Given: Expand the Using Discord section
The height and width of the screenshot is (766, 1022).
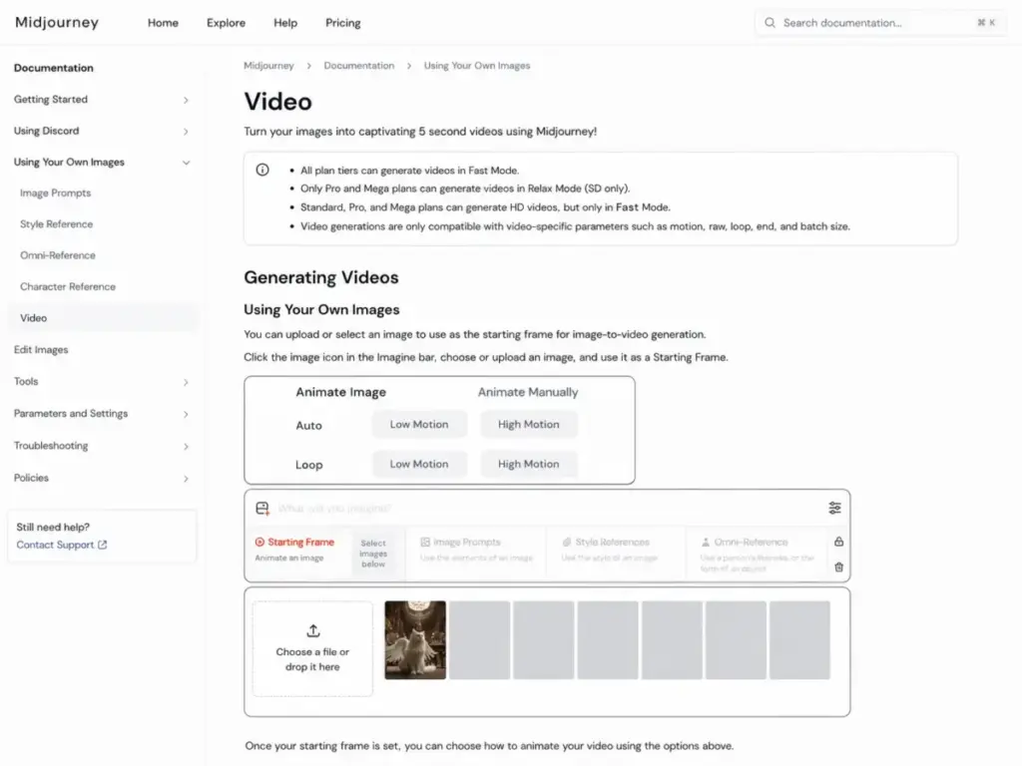Looking at the screenshot, I should click(x=101, y=131).
